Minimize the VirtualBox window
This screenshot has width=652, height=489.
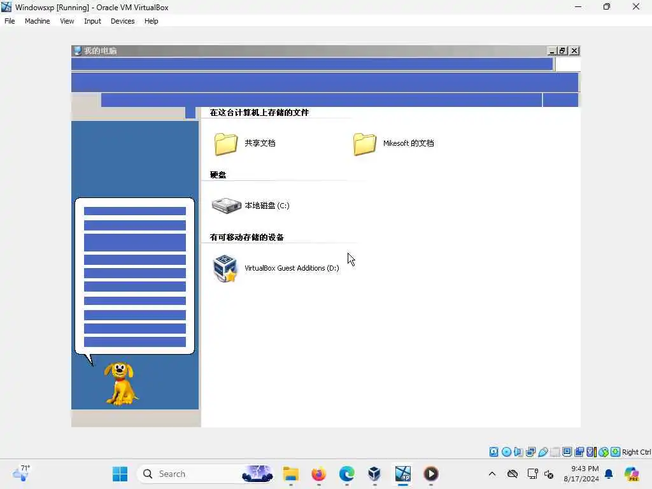[x=578, y=6]
